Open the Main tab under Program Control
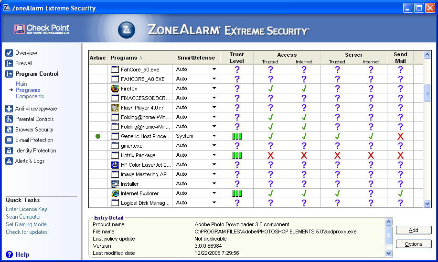438x262 pixels. click(21, 84)
